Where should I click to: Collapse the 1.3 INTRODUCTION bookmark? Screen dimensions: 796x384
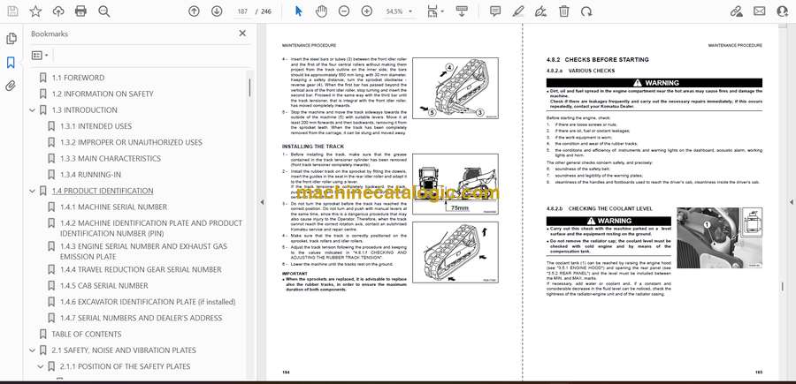point(33,110)
